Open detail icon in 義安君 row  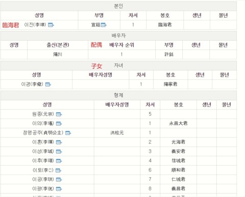(59, 152)
